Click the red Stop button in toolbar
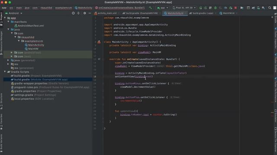Viewport: 277px width, 155px height. 235,8
